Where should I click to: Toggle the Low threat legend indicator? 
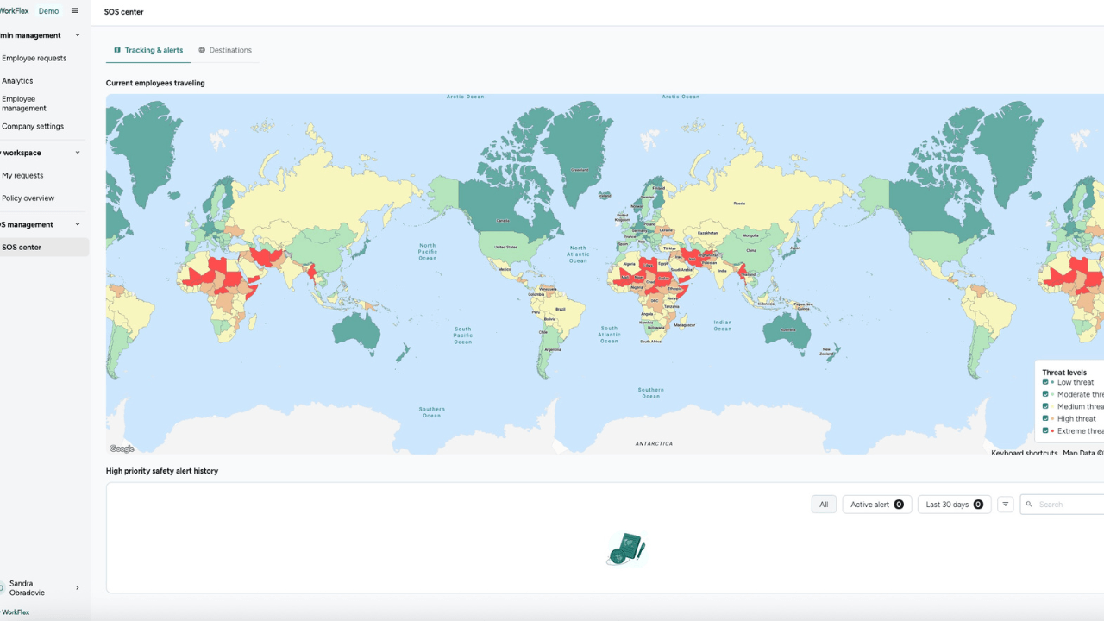coord(1045,381)
